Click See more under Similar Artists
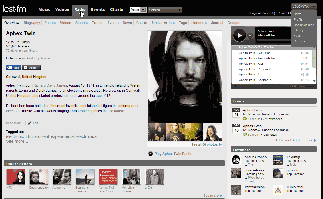The image size is (323, 199). coord(211,196)
